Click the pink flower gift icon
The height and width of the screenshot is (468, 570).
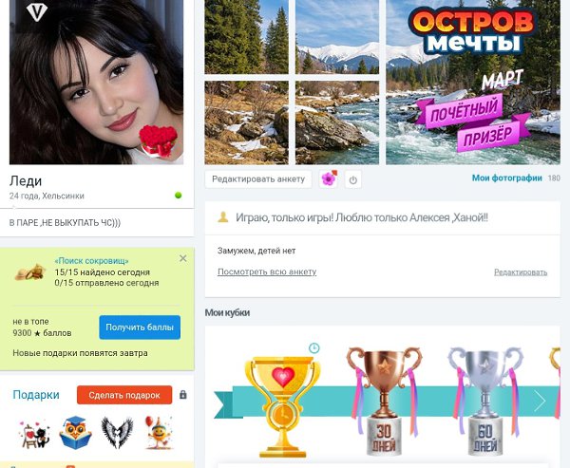point(329,178)
